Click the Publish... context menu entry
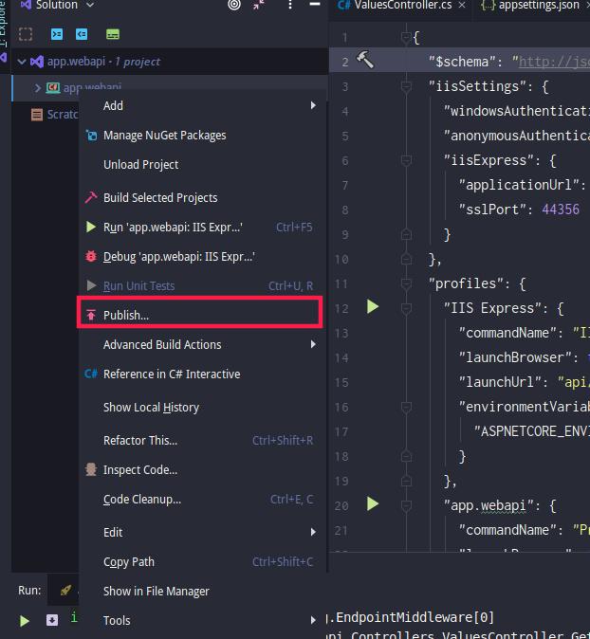 tap(200, 315)
